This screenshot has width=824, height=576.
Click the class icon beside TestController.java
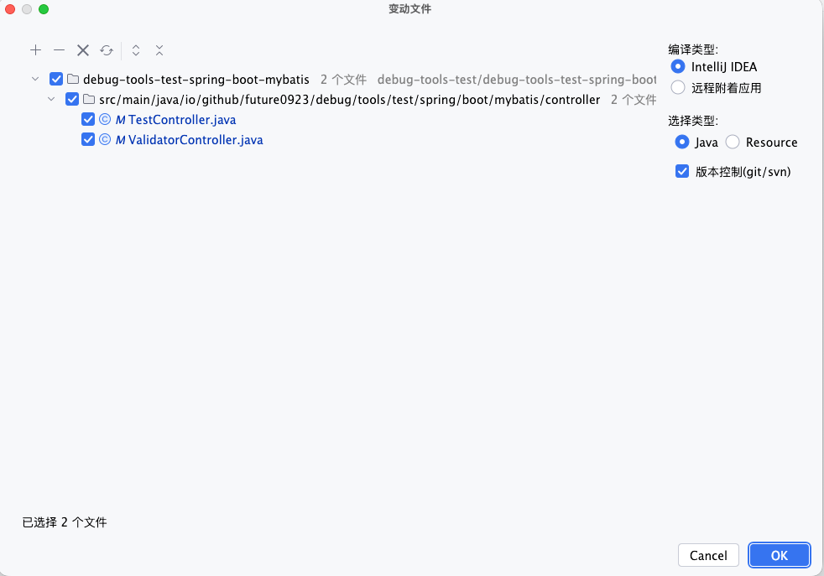tap(105, 119)
